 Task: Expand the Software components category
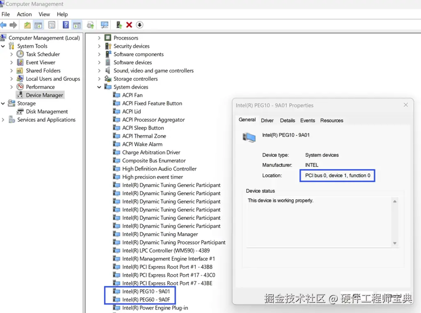pyautogui.click(x=99, y=54)
